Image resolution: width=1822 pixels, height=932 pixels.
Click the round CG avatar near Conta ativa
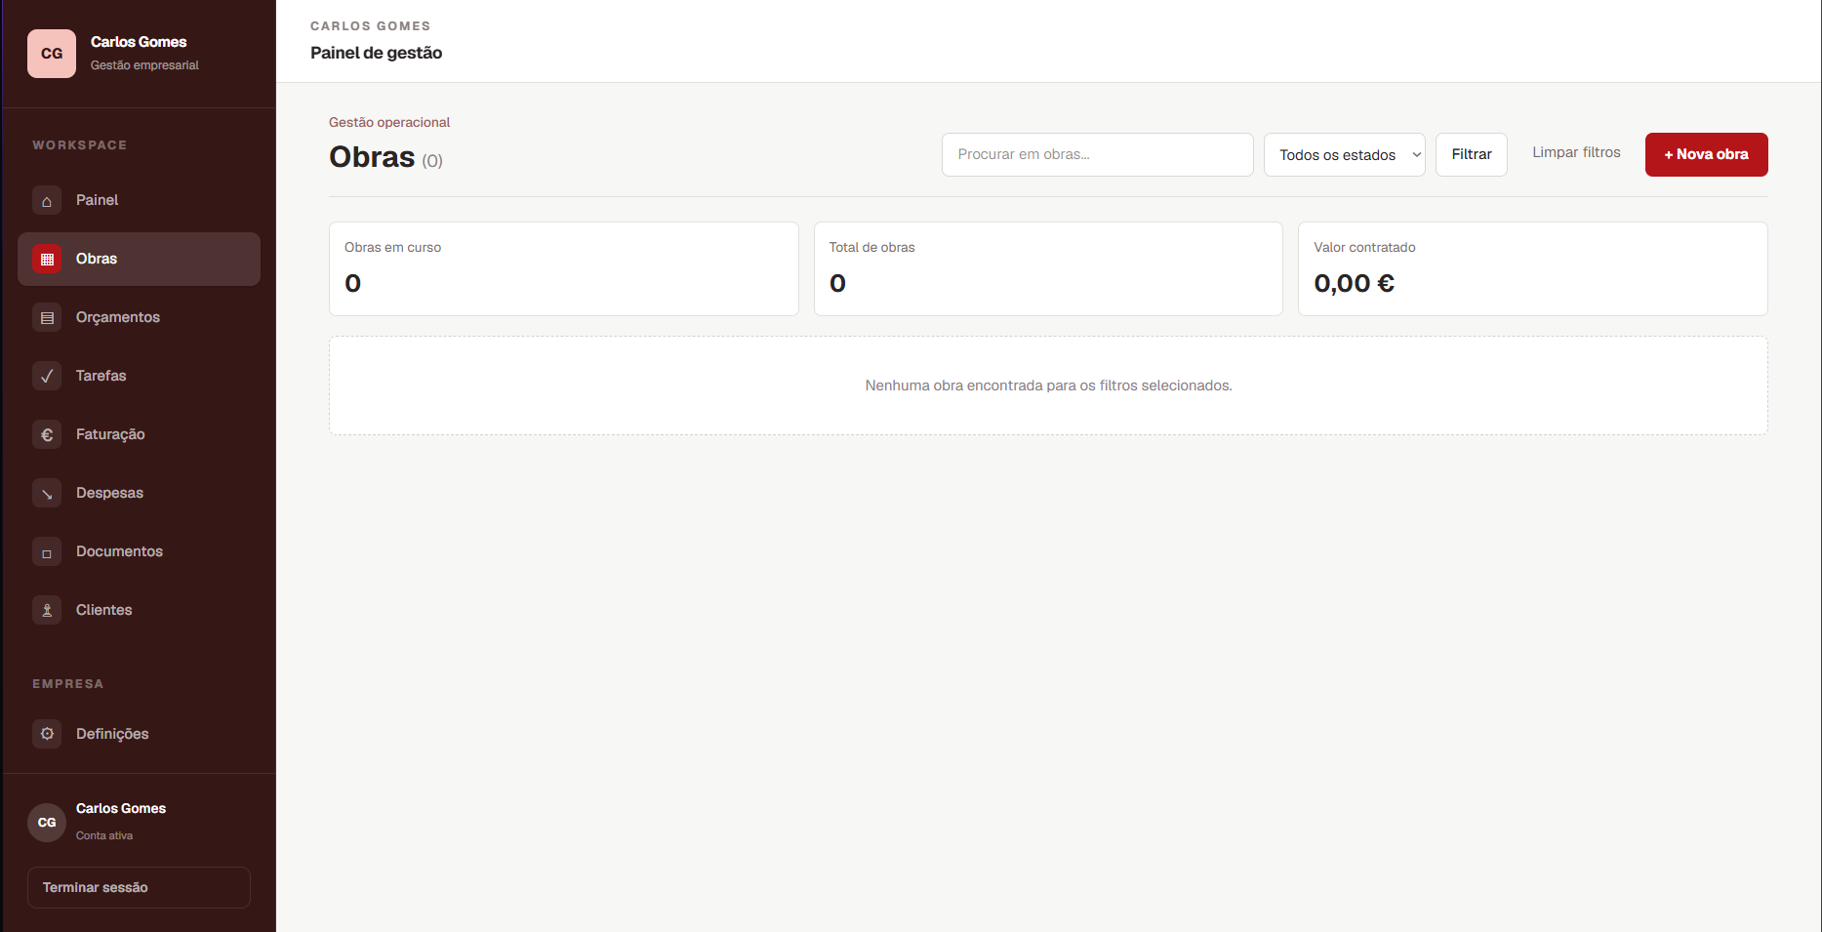[47, 823]
